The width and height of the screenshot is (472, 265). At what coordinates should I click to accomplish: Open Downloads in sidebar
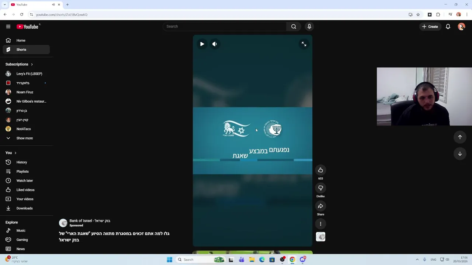(x=26, y=208)
